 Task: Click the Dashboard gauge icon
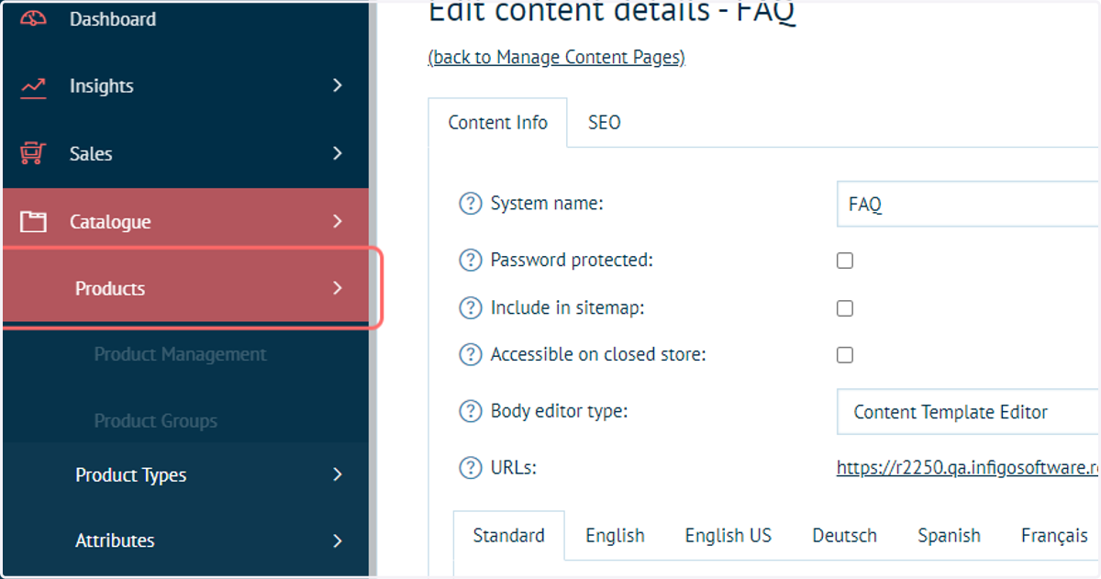tap(33, 18)
